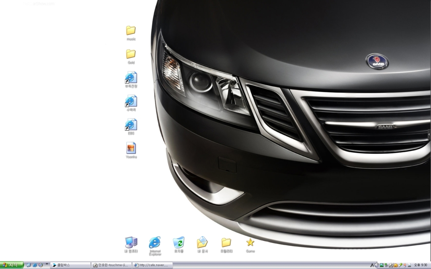
Task: Select the Game star icon
Action: point(250,245)
